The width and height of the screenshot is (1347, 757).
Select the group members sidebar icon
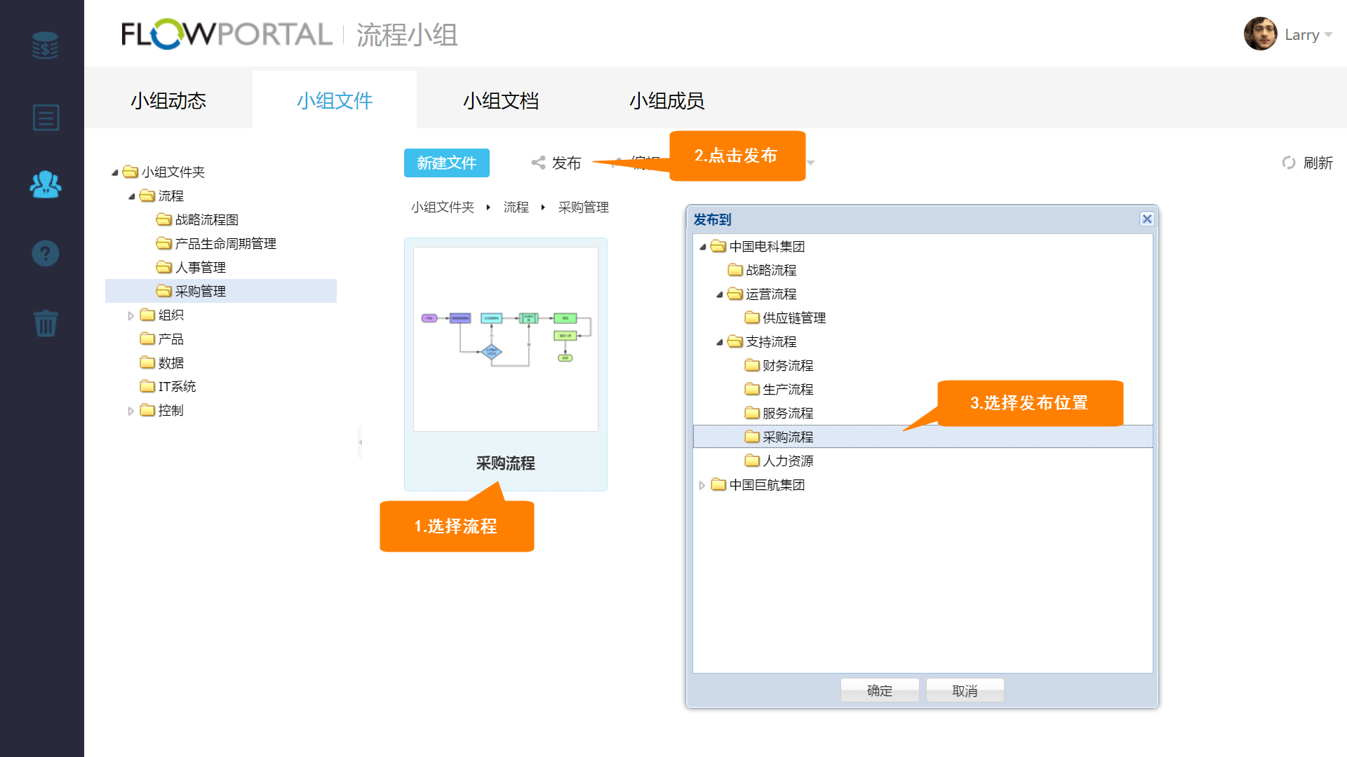[x=46, y=184]
